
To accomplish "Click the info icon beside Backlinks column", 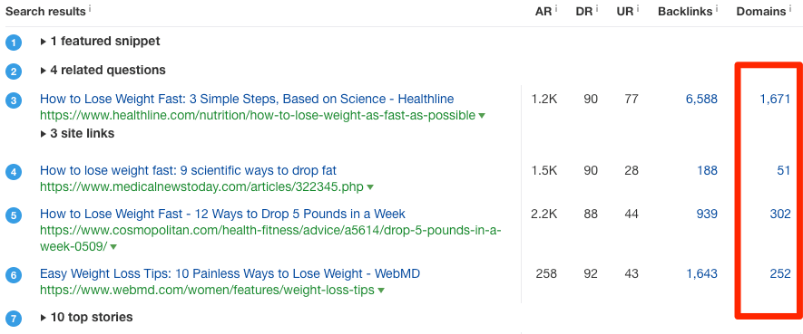I will coord(717,8).
